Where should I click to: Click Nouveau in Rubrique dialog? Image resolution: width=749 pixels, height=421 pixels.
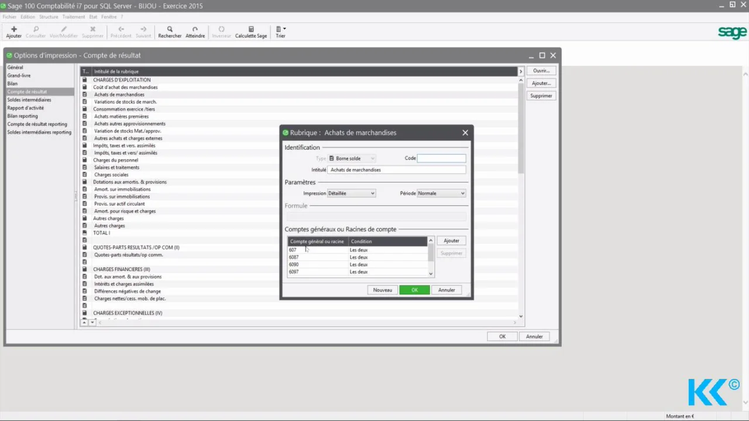click(383, 290)
